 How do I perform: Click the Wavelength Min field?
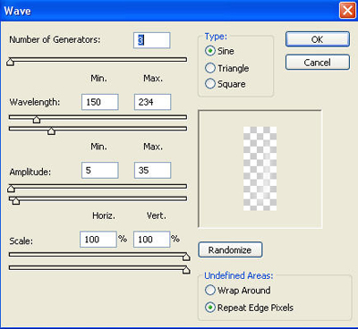tap(100, 102)
